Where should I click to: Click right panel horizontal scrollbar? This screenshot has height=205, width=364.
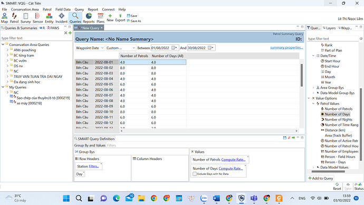[x=328, y=172]
